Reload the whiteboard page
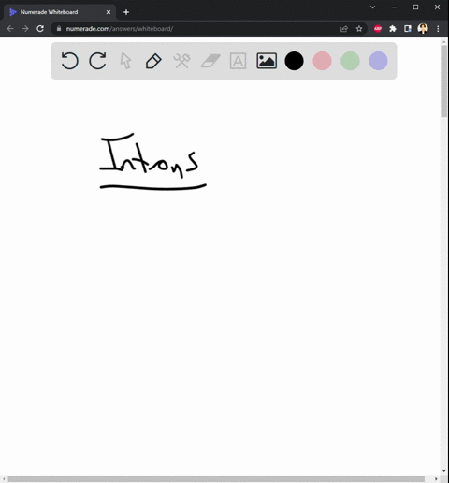Viewport: 449px width, 483px height. [40, 29]
